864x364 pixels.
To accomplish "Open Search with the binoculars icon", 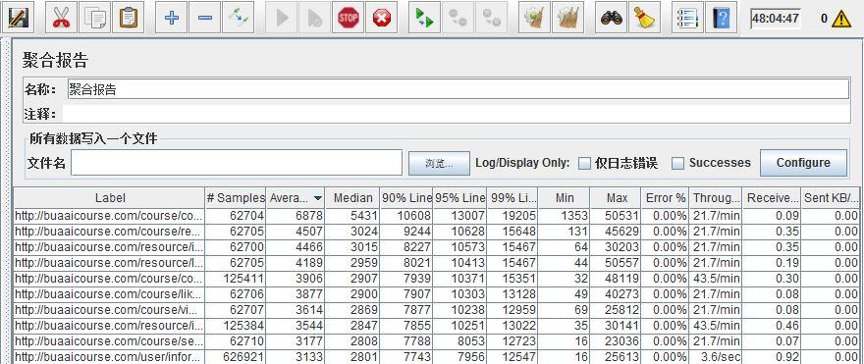I will (611, 17).
